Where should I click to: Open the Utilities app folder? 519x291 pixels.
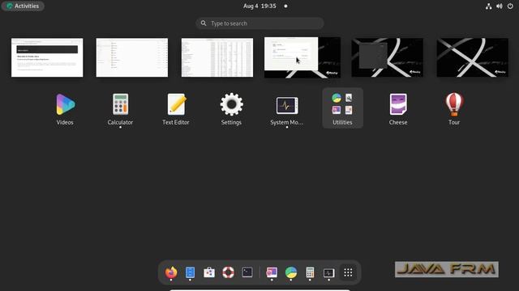pos(342,108)
